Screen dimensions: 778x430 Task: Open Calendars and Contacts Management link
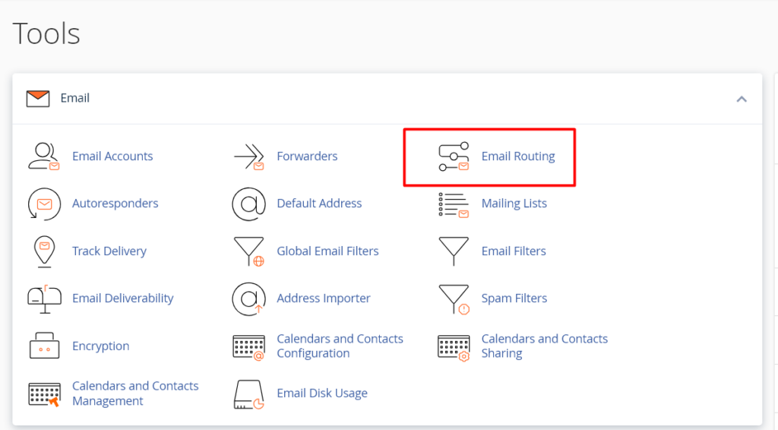(x=135, y=394)
